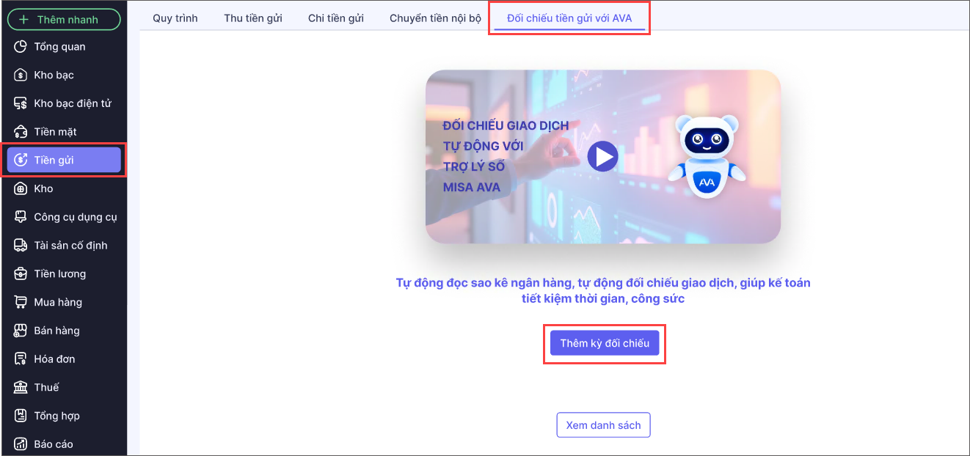Switch to Chi tiền gửi tab
This screenshot has height=456, width=970.
[336, 18]
